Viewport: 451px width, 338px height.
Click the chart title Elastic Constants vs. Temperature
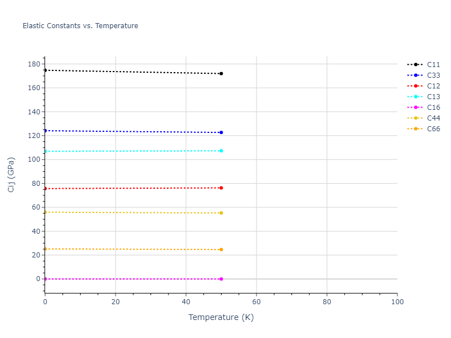point(80,26)
